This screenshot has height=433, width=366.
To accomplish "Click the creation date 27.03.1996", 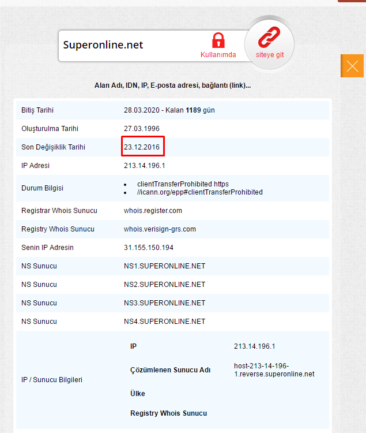I will (x=142, y=129).
